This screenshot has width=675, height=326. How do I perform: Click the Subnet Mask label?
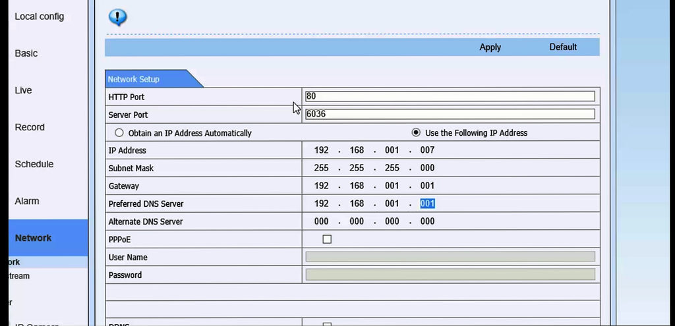click(x=131, y=168)
